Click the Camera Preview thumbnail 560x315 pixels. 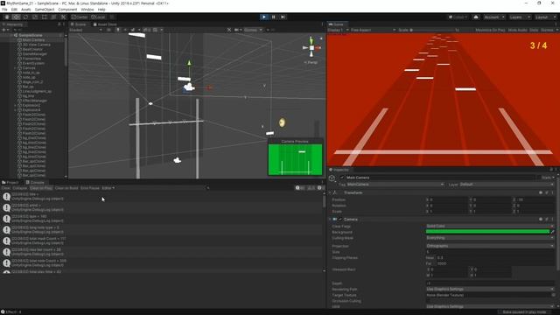point(295,159)
